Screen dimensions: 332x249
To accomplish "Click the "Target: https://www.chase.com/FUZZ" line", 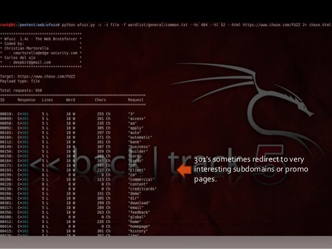I will (x=37, y=76).
